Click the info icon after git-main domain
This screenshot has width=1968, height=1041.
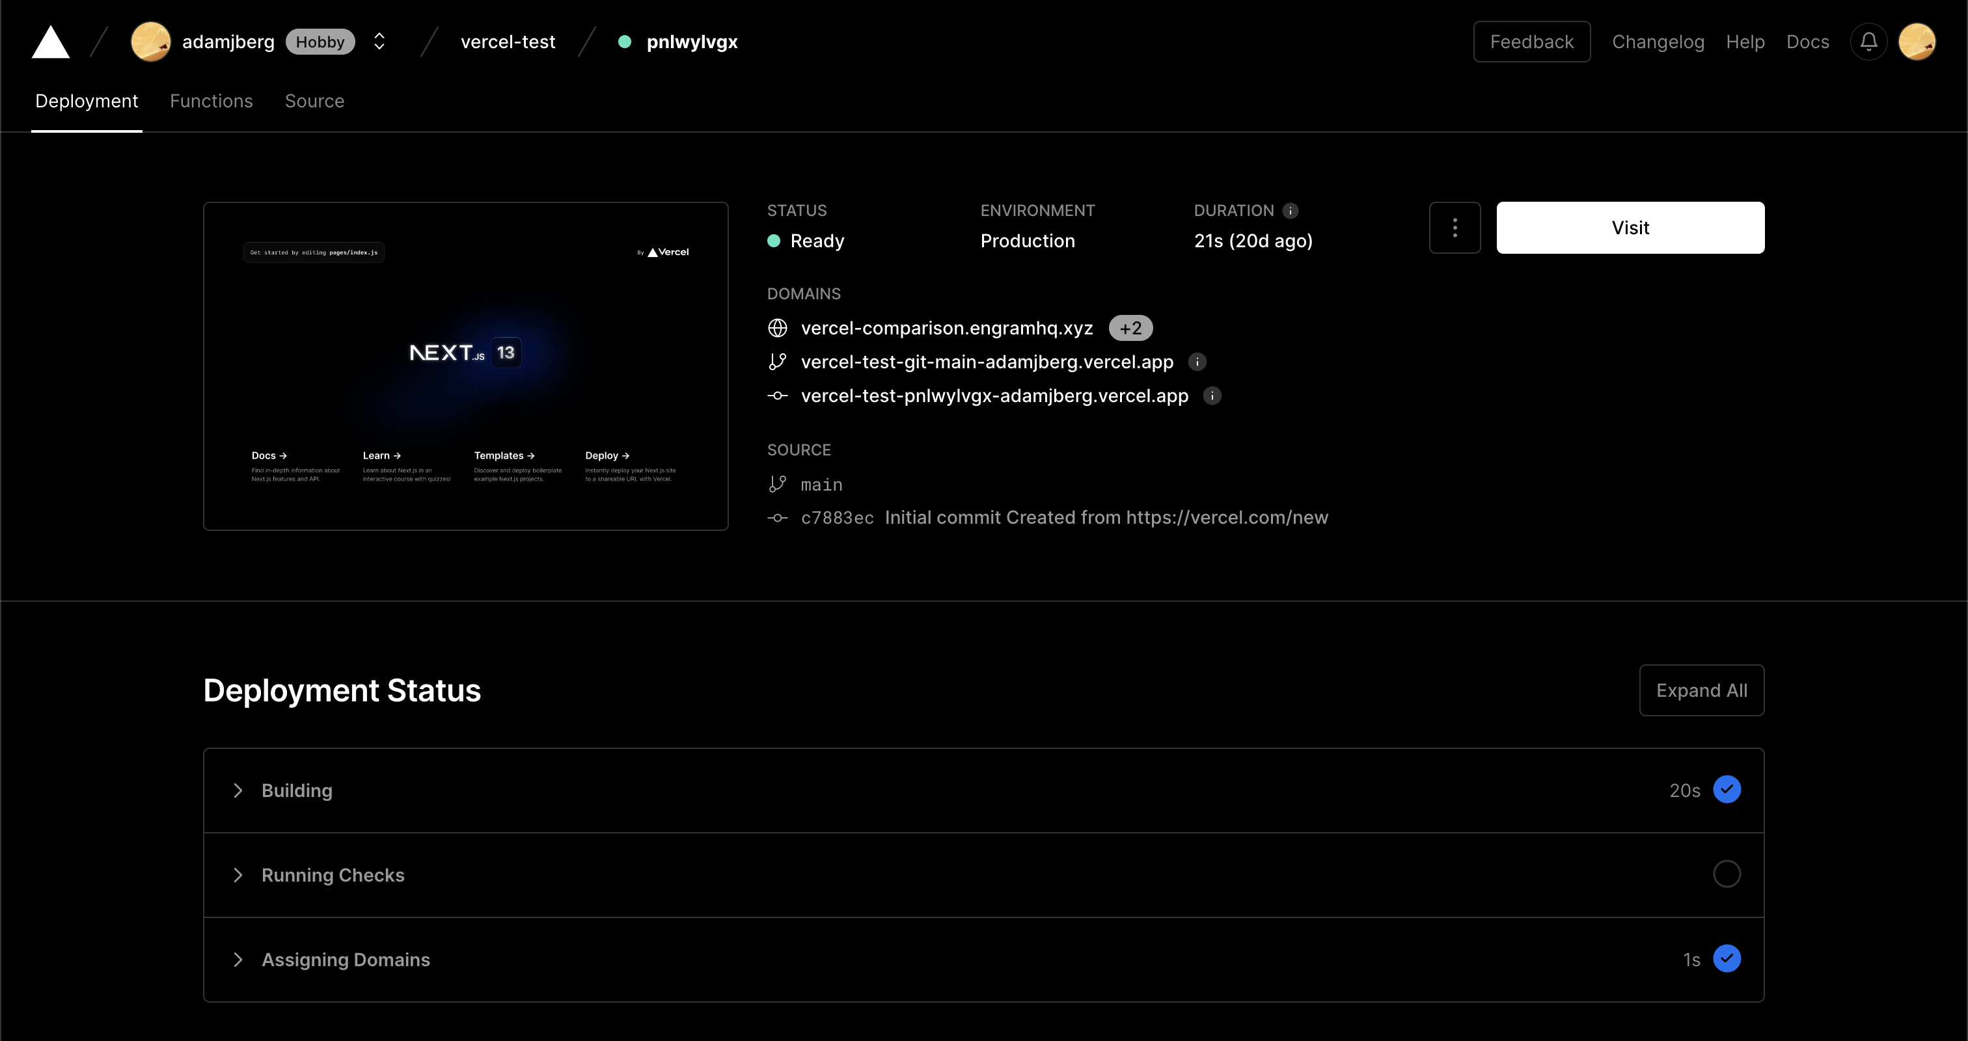coord(1197,362)
